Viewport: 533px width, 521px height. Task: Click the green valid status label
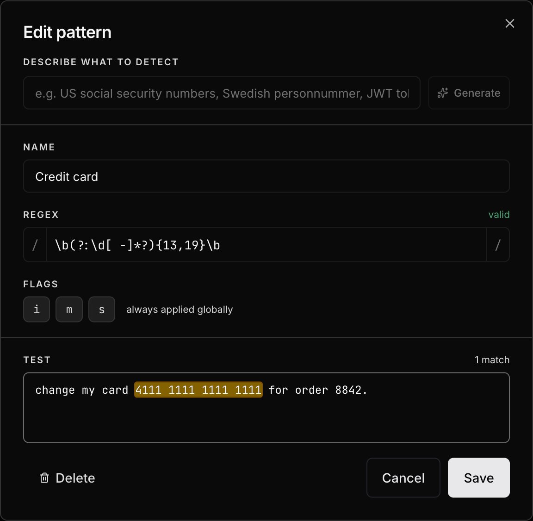499,214
